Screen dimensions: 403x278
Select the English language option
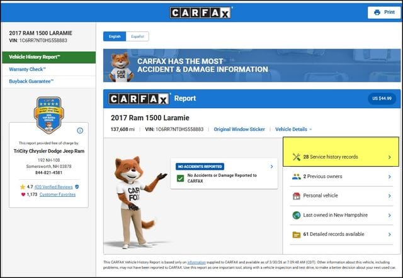115,36
